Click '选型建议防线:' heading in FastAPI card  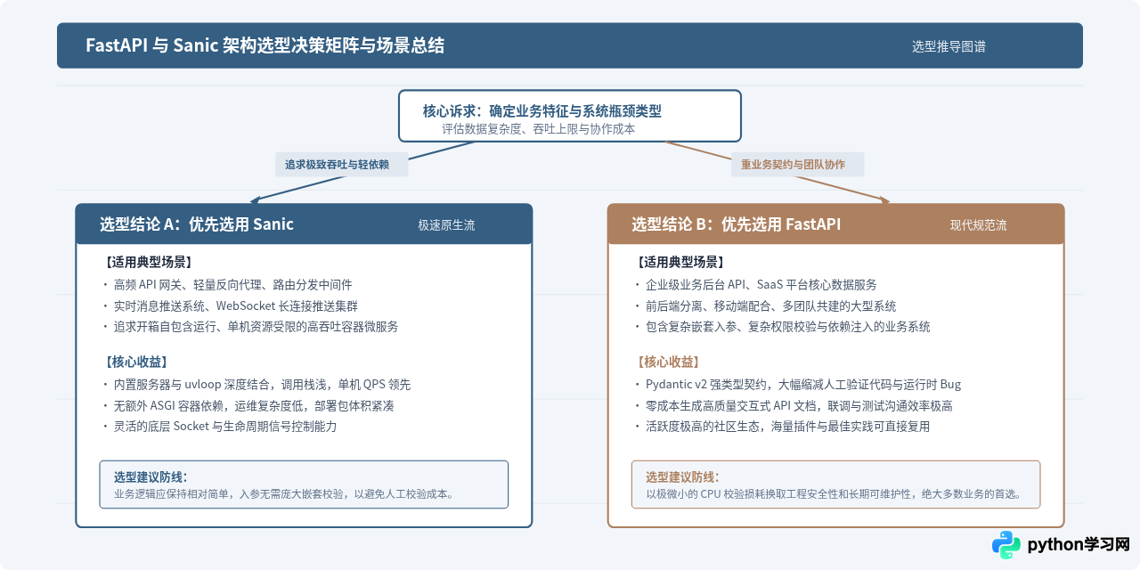coord(682,476)
